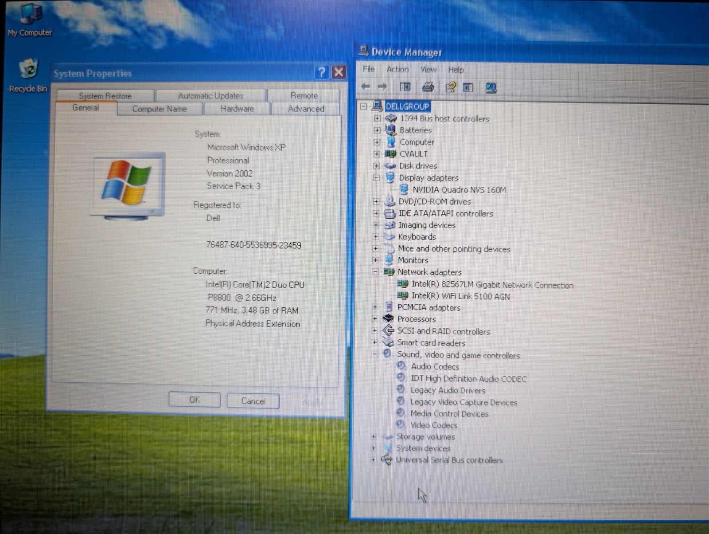Screen dimensions: 709x534
Task: Click Back arrow in Device Manager toolbar
Action: tap(366, 87)
